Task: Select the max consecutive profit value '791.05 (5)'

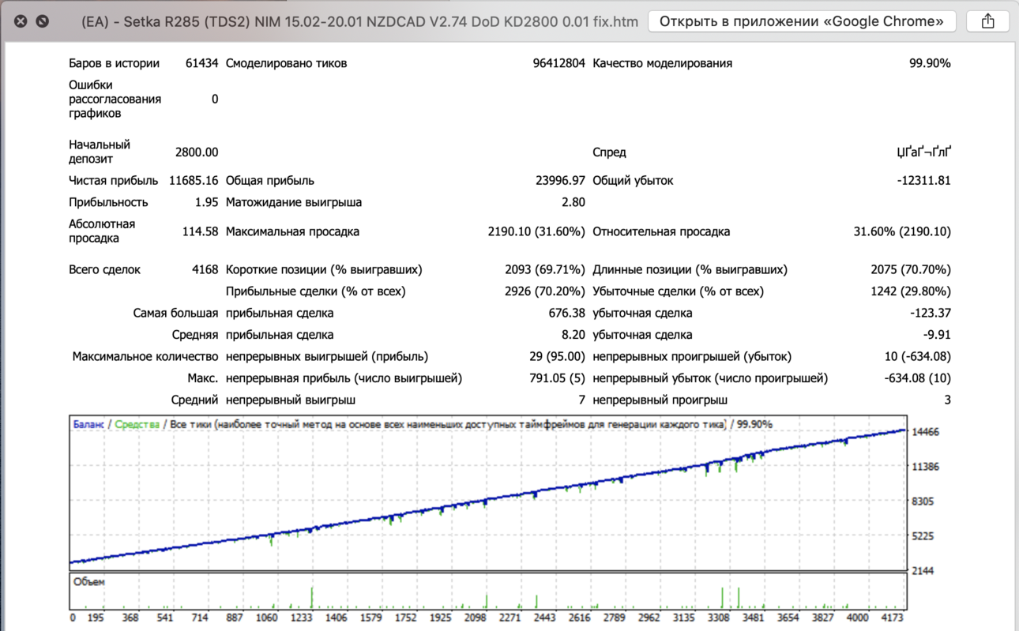Action: click(x=557, y=378)
